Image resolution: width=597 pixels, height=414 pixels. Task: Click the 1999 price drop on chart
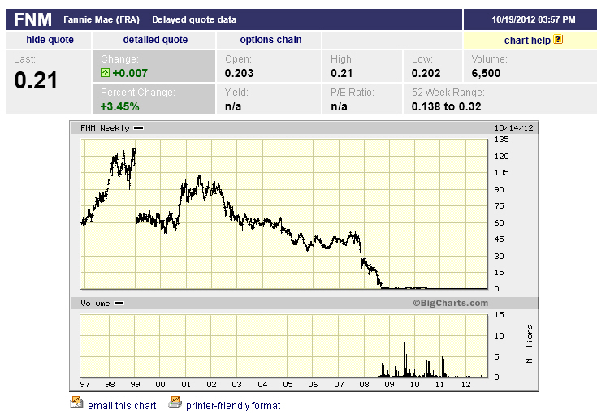coord(136,187)
